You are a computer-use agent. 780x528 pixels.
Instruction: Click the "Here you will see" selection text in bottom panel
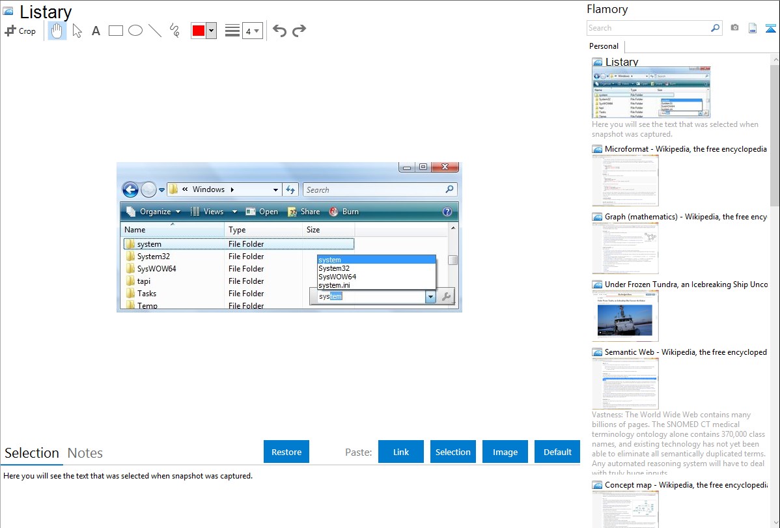pos(128,476)
